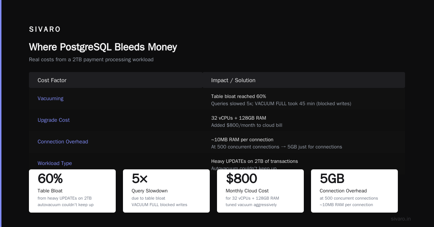Viewport: 434px width, 227px height.
Task: Select the Vacuuming row label
Action: pyautogui.click(x=50, y=98)
